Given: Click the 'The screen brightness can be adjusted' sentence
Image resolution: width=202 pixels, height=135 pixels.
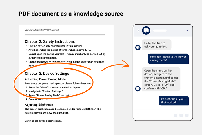Looking at the screenshot, I should click(x=63, y=109).
